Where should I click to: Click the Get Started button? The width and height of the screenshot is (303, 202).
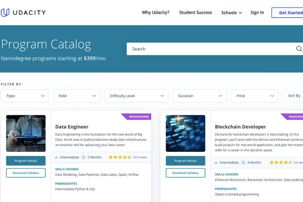(288, 13)
